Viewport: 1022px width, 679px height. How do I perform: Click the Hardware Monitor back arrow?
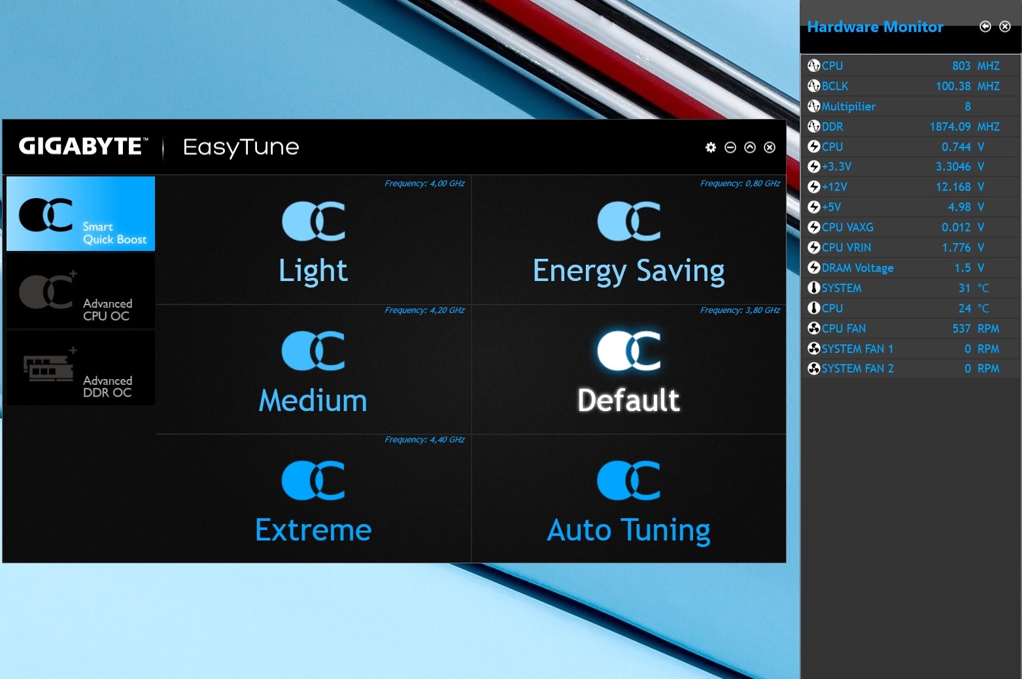985,26
